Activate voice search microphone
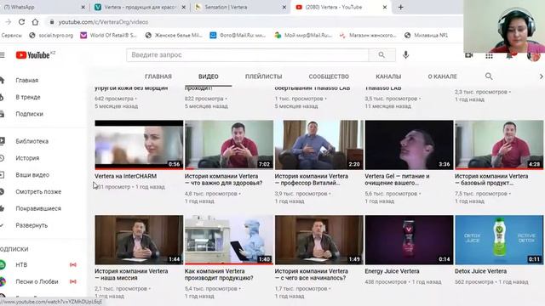 [x=405, y=54]
